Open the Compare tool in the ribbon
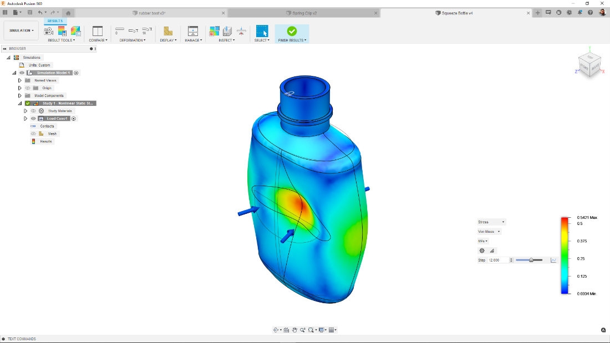610x343 pixels. click(98, 30)
